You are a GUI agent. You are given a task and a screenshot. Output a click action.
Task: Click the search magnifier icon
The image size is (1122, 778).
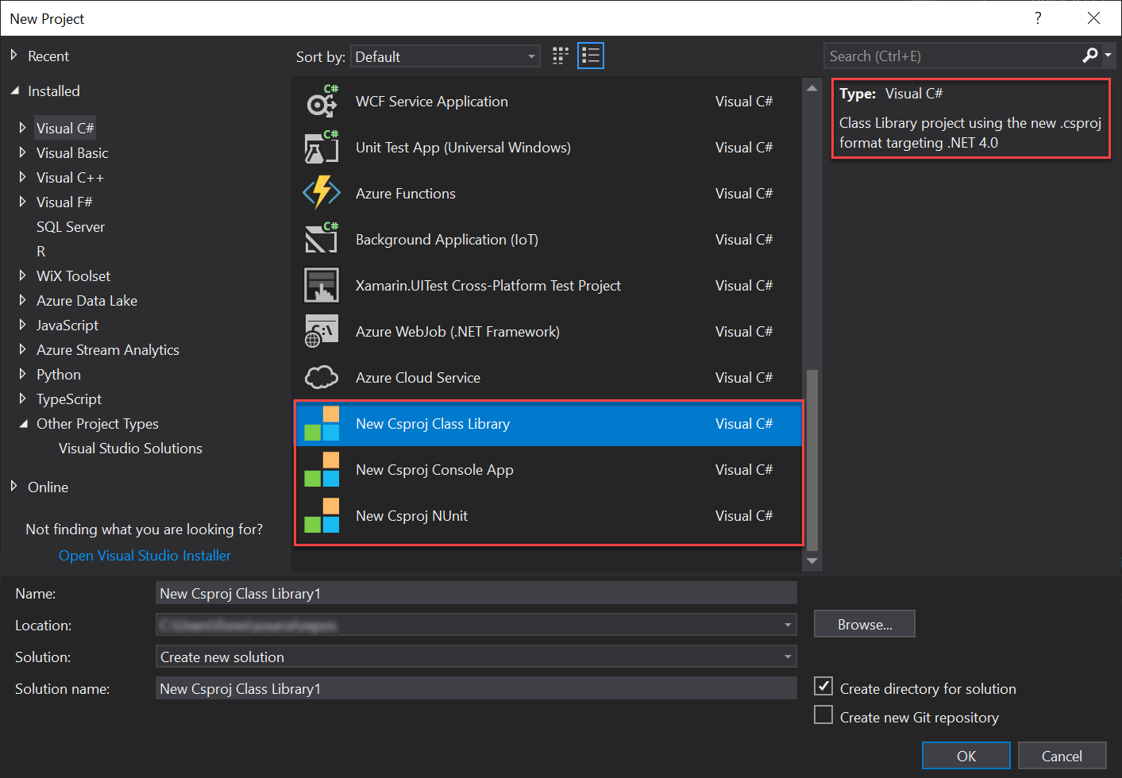point(1090,56)
